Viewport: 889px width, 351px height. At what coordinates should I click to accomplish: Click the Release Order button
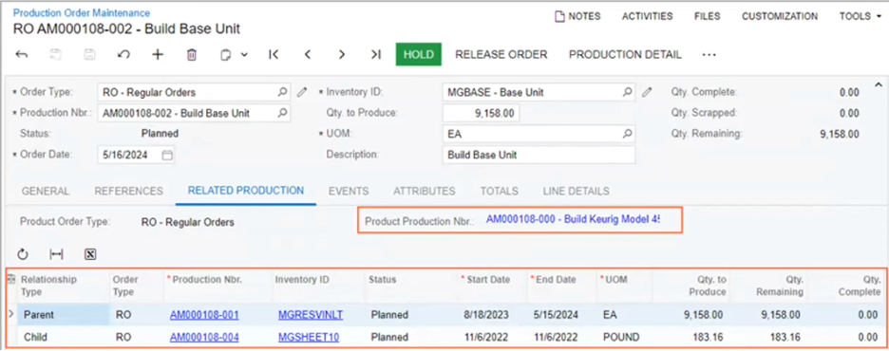[501, 54]
